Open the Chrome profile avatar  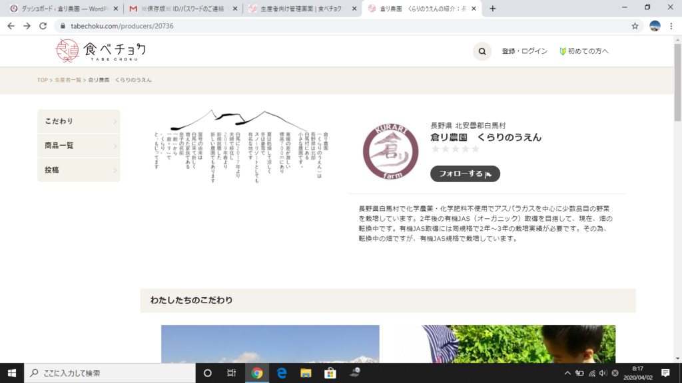click(x=655, y=26)
